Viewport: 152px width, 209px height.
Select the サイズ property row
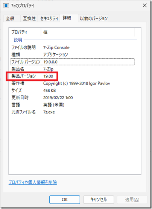click(73, 91)
